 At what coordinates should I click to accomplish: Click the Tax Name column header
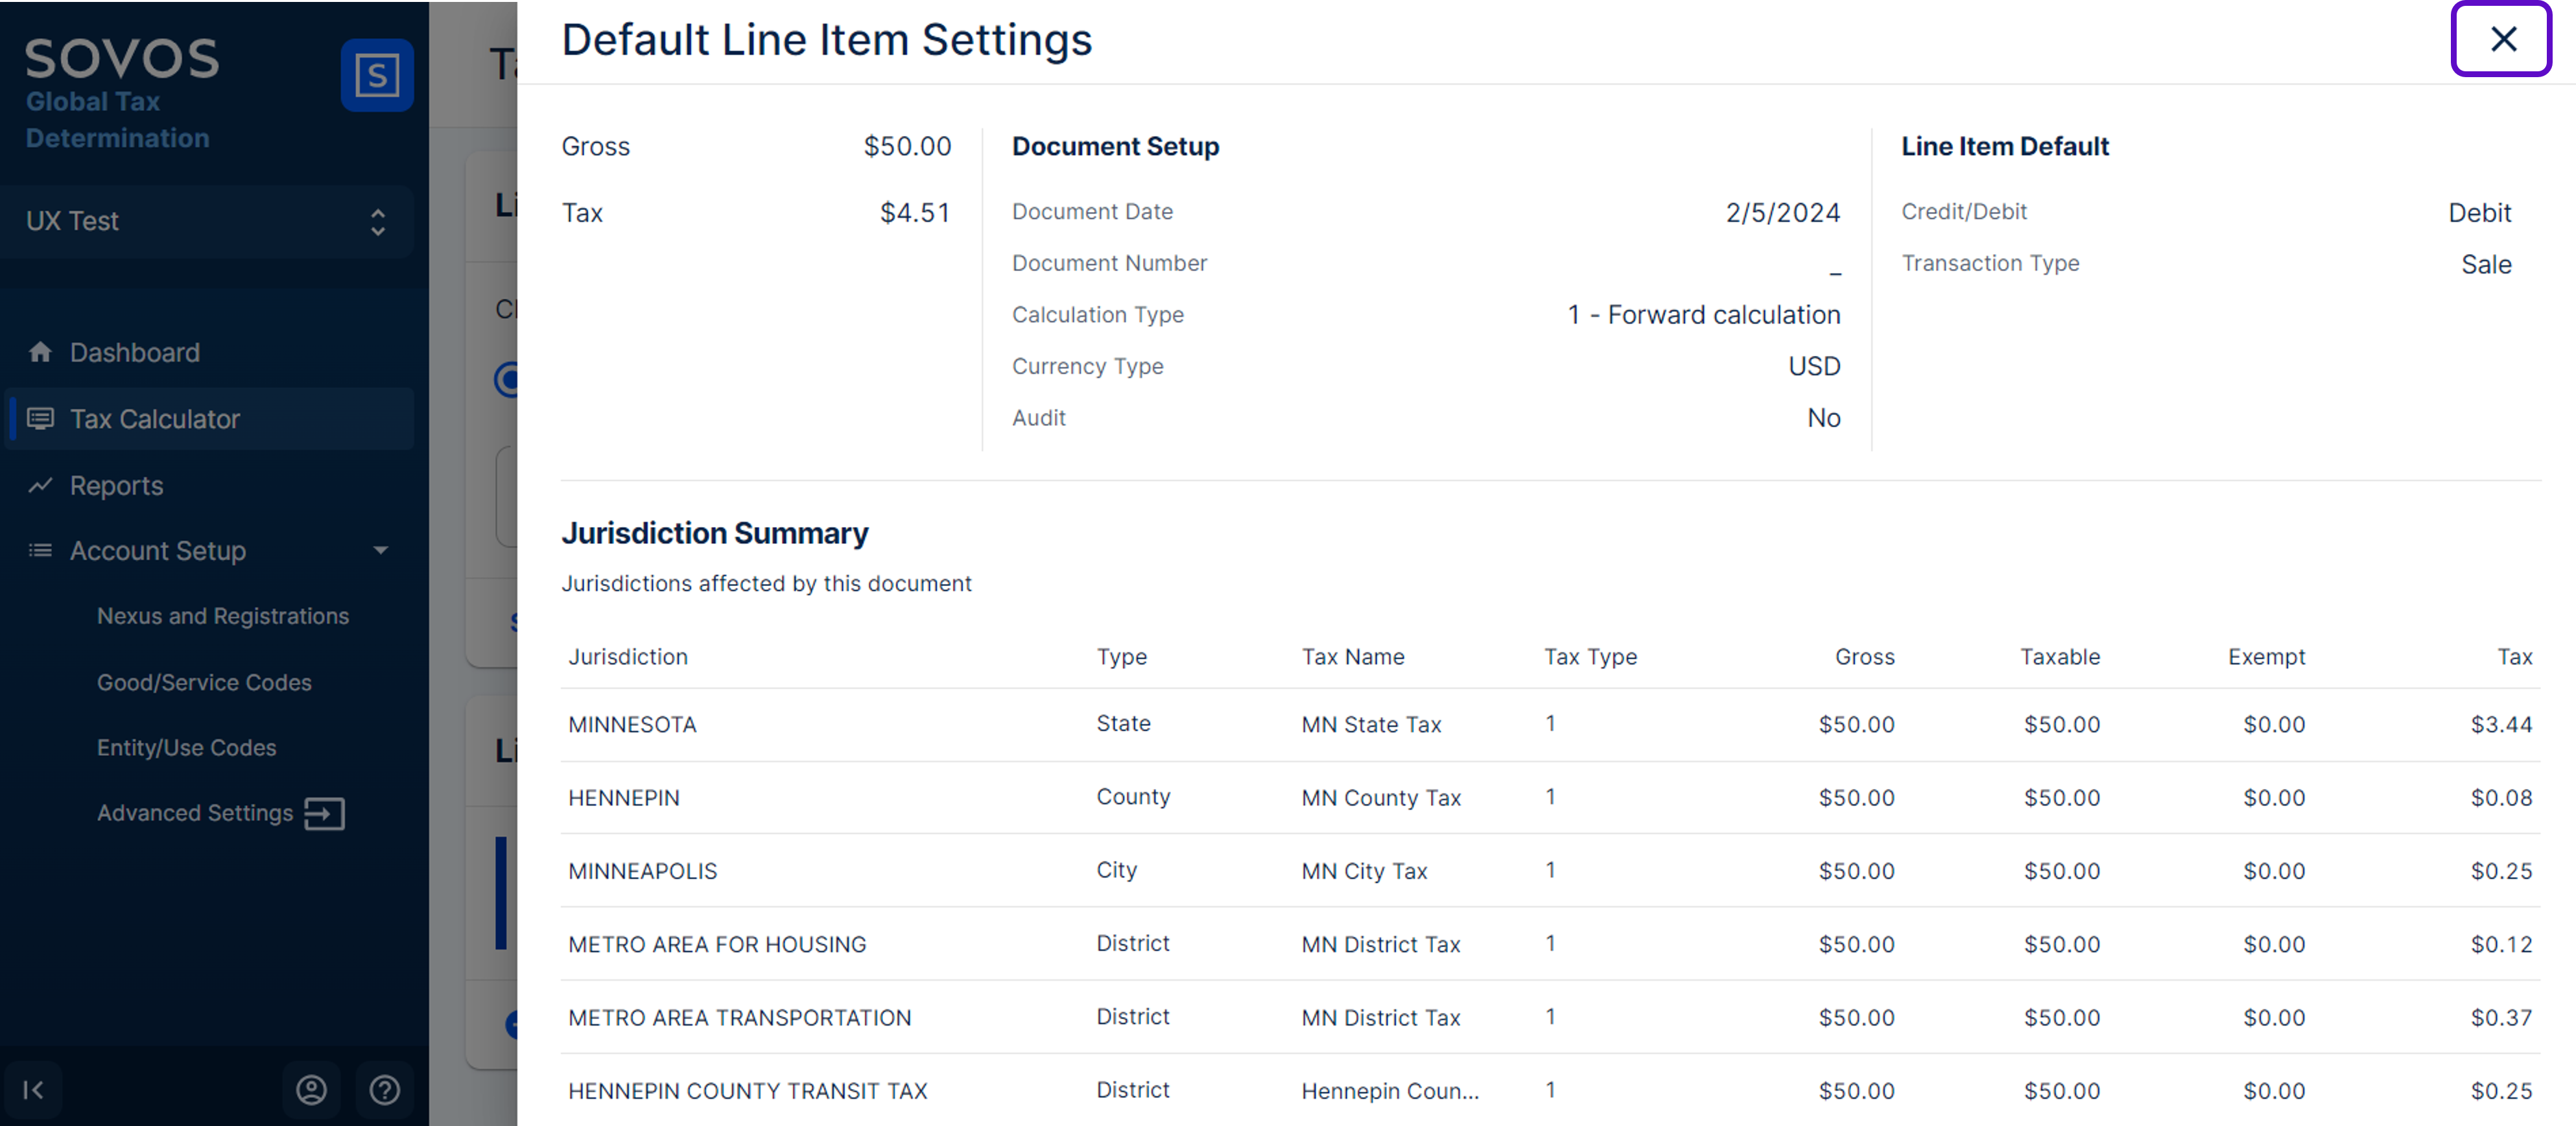tap(1352, 657)
